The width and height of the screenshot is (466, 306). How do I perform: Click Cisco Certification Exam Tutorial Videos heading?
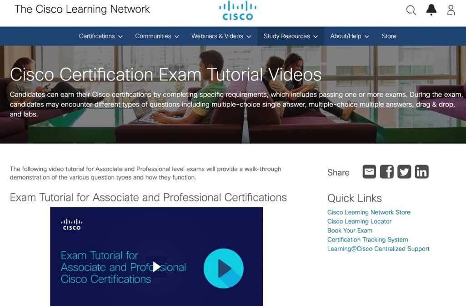click(x=165, y=74)
